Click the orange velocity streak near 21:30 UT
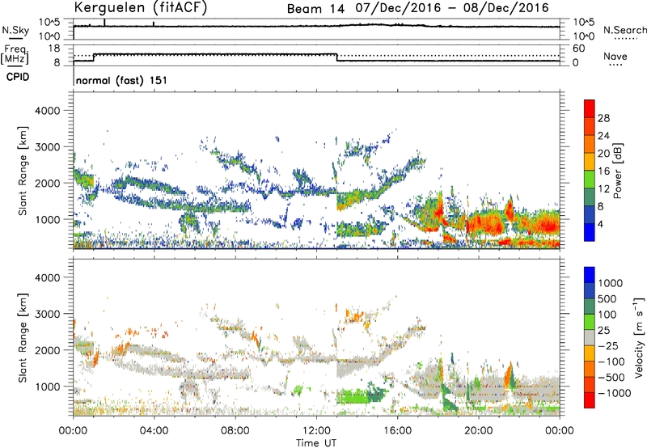The image size is (647, 448). click(509, 374)
